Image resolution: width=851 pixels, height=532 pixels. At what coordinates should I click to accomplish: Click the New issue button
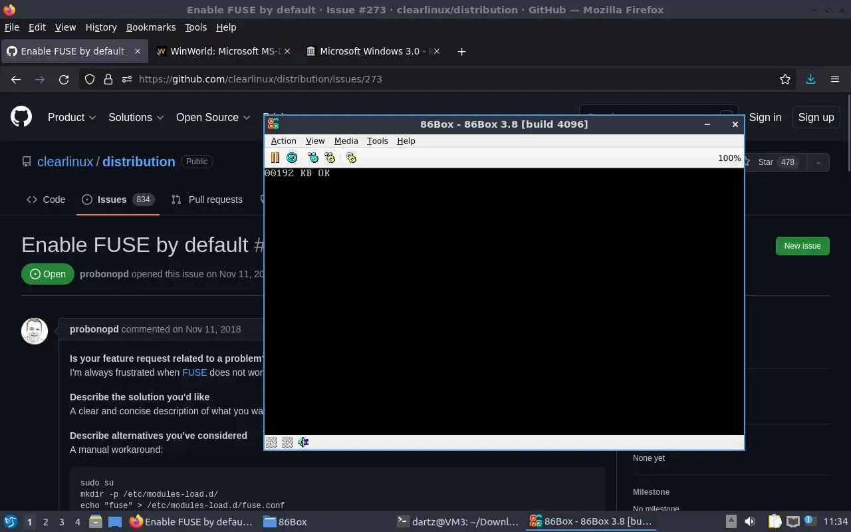click(802, 246)
